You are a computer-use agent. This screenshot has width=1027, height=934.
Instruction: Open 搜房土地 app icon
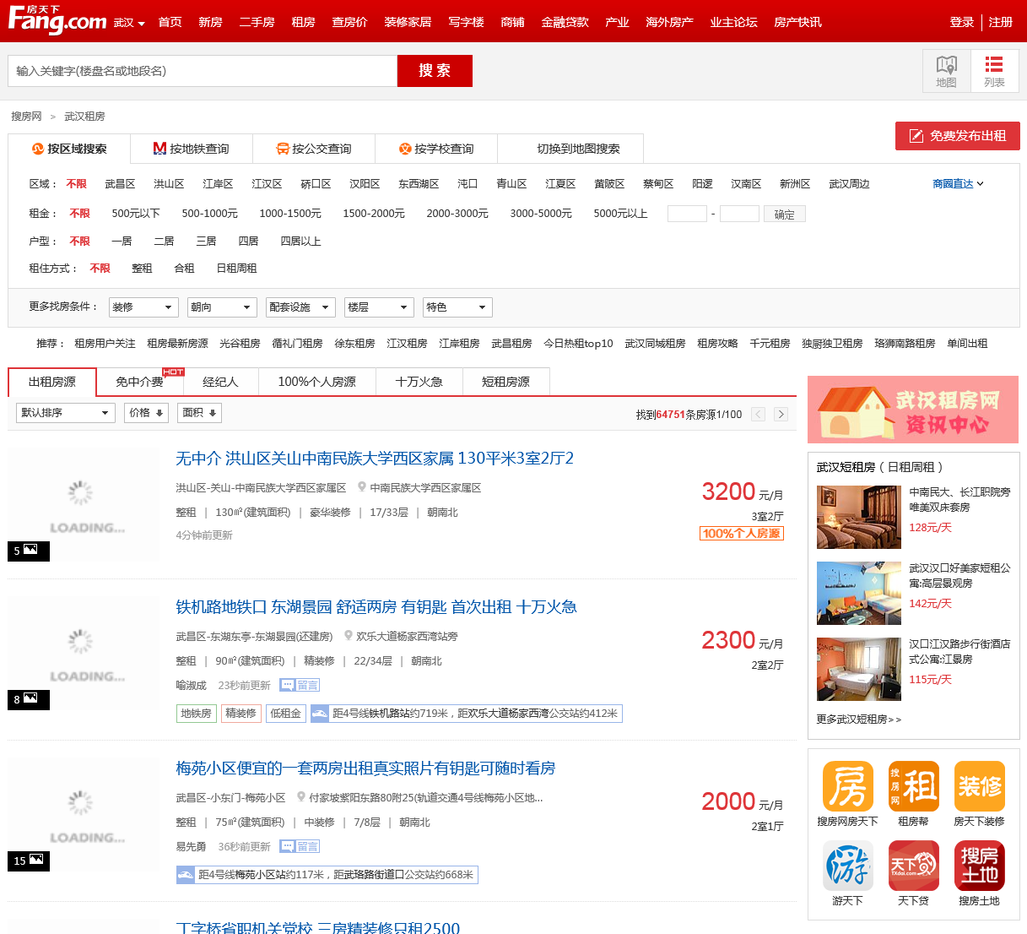point(979,866)
